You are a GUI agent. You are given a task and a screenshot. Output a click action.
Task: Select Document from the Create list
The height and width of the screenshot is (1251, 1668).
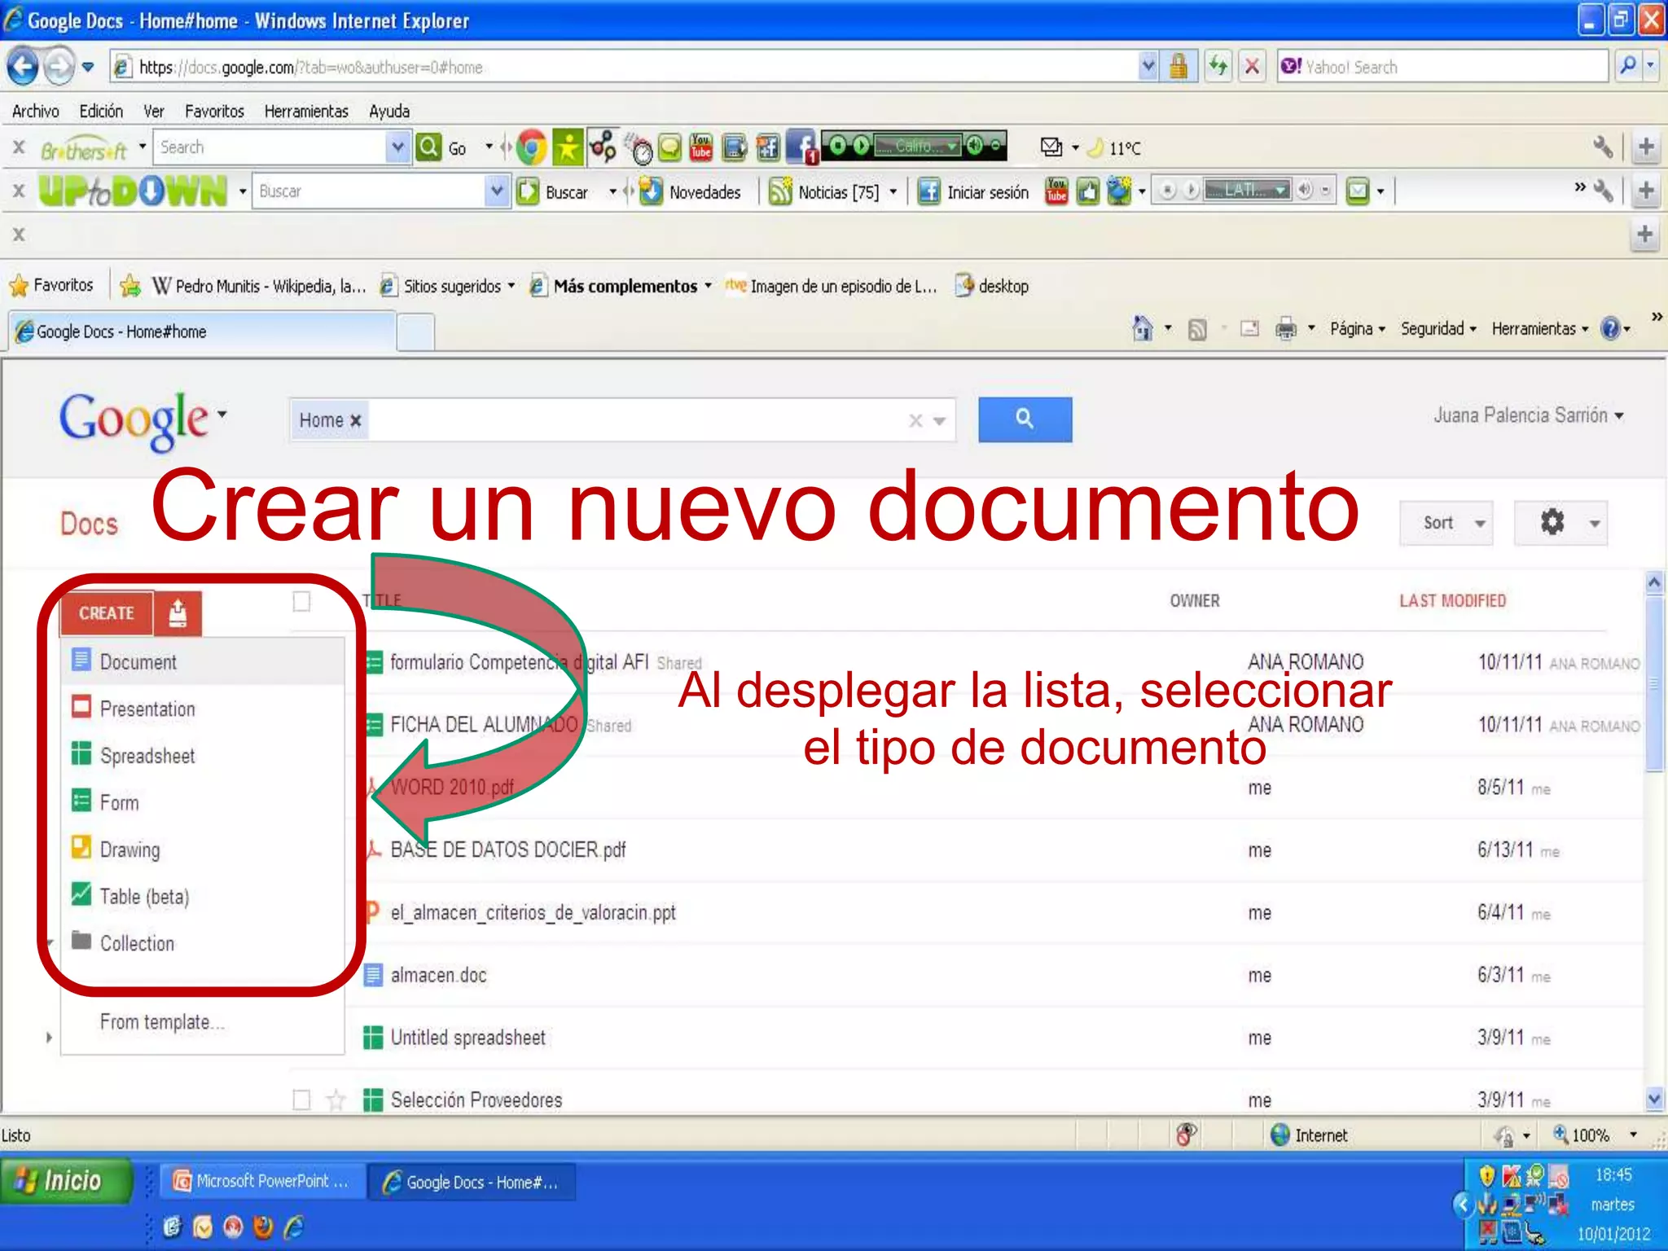203,661
